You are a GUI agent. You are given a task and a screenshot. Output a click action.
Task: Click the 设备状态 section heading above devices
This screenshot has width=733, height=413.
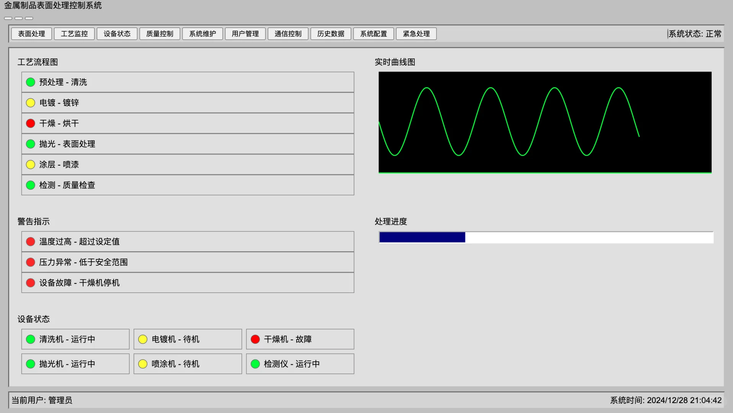[34, 319]
